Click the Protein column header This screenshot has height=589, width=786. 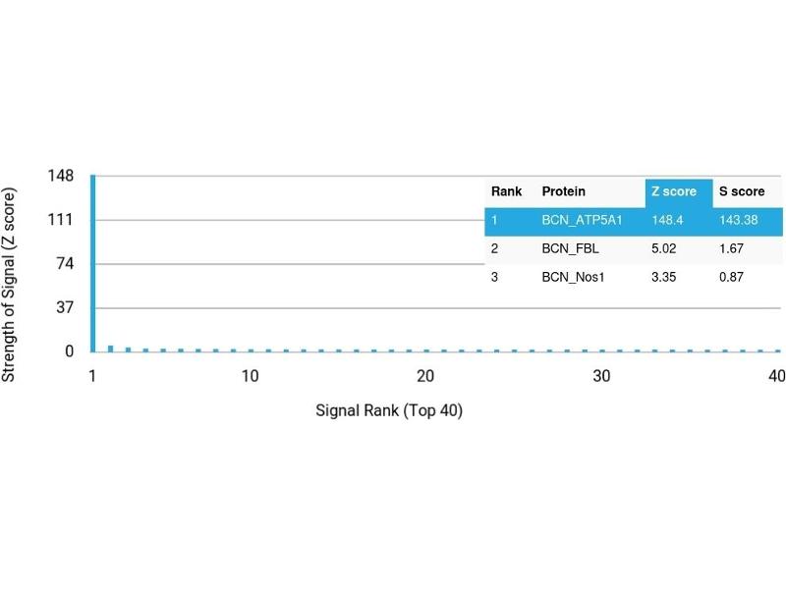point(563,191)
